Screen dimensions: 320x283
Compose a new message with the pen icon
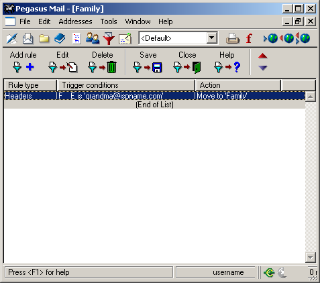click(x=11, y=38)
